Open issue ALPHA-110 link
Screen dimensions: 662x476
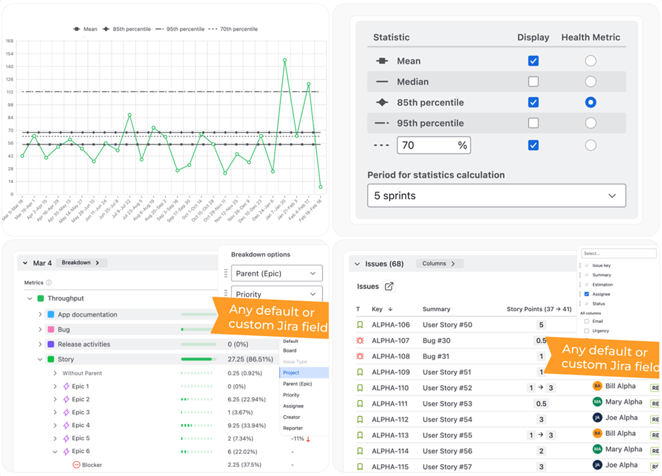pyautogui.click(x=391, y=388)
